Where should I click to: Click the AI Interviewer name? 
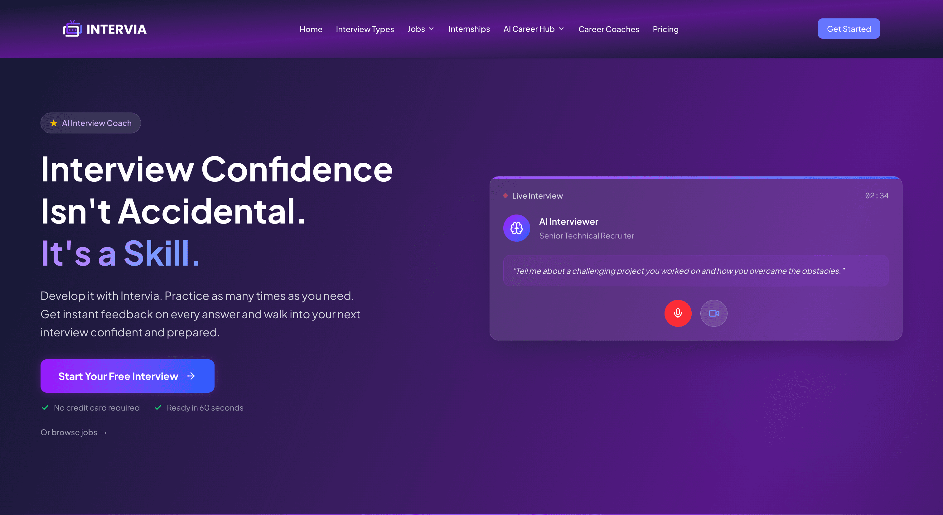coord(568,221)
